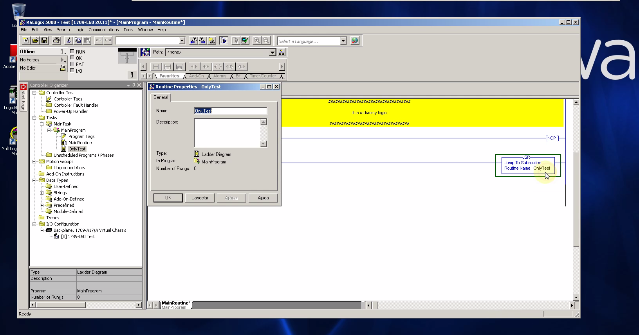Insert an Examine On contact instruction

pyautogui.click(x=194, y=66)
